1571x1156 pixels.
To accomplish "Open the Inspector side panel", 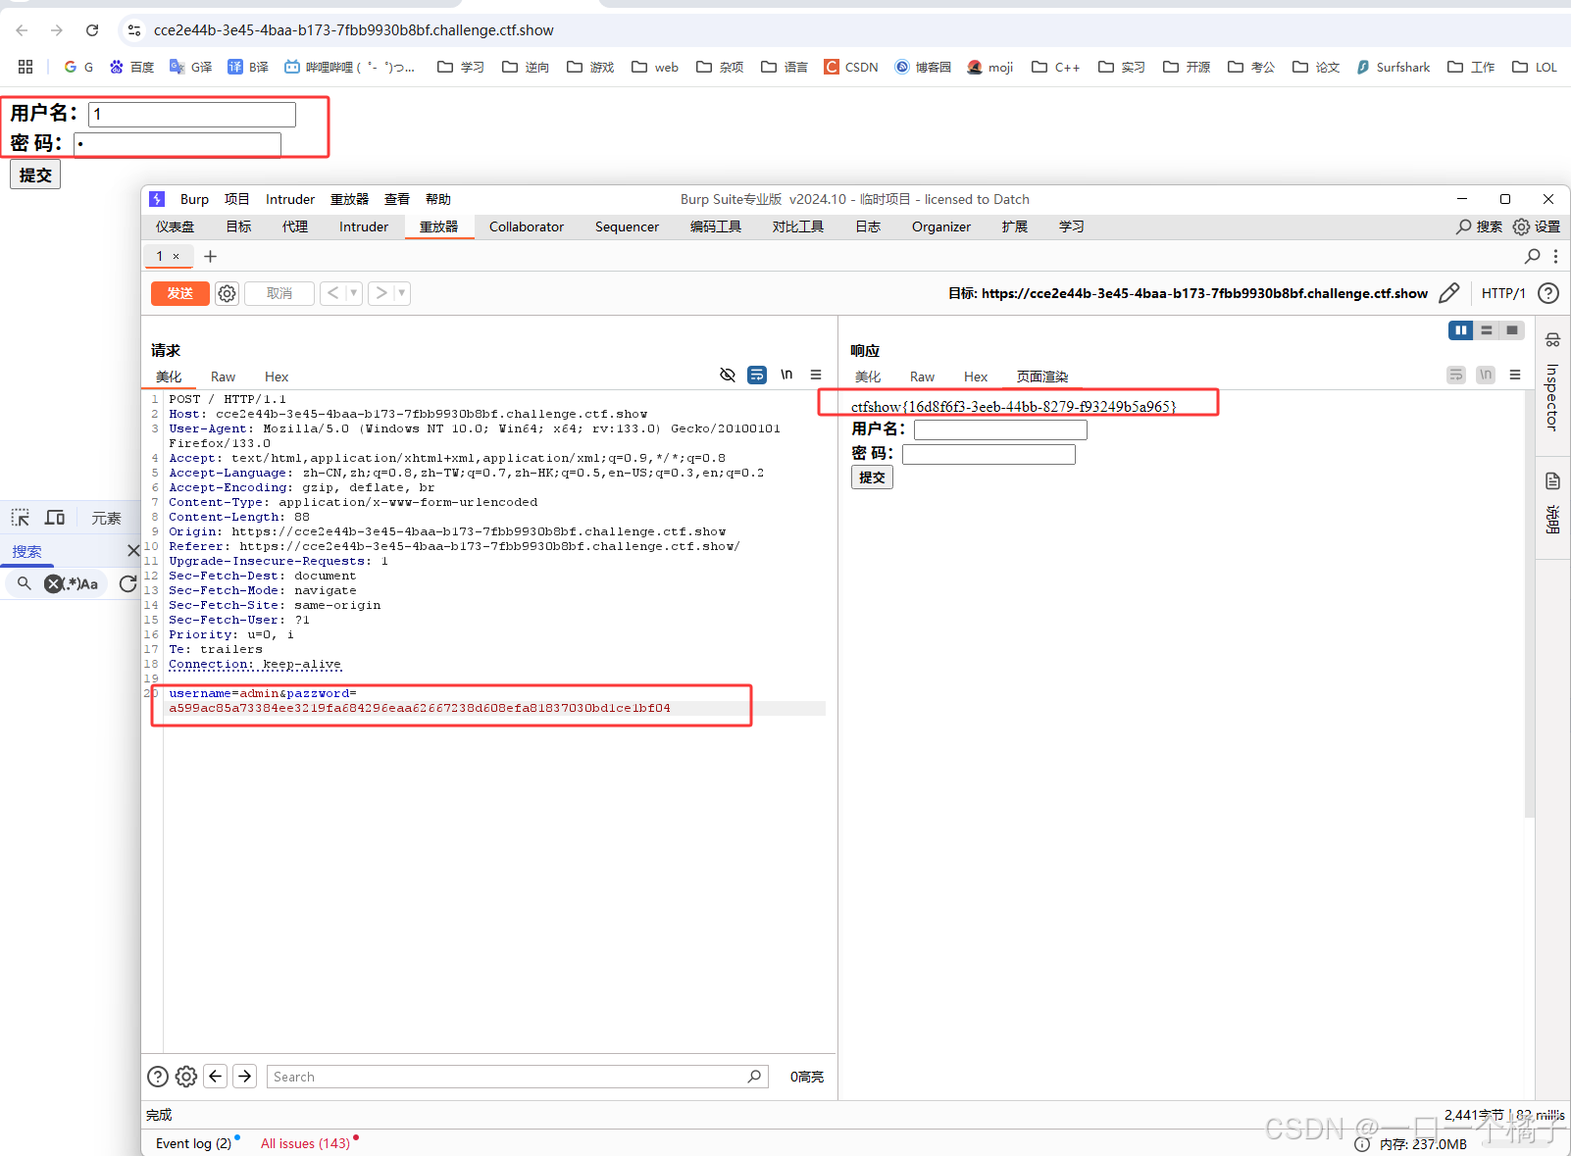I will click(x=1552, y=383).
